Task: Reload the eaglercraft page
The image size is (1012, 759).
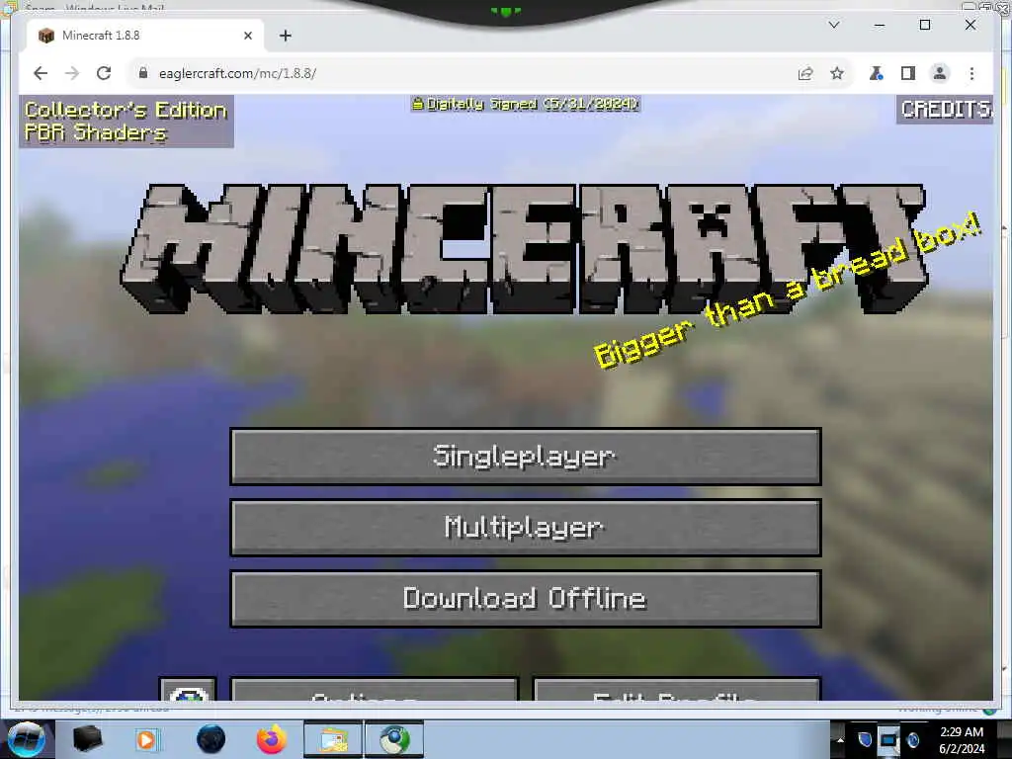Action: tap(103, 73)
